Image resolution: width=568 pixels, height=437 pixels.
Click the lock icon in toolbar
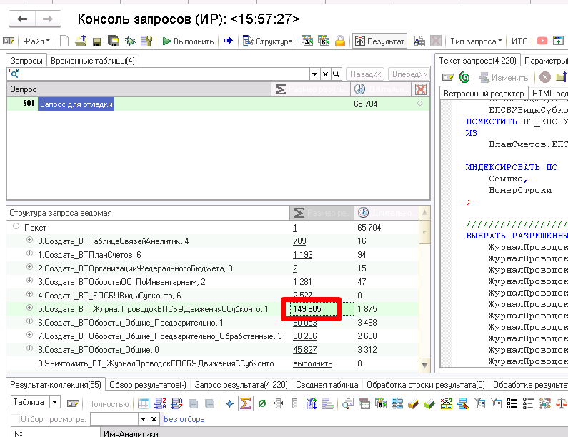click(x=340, y=41)
